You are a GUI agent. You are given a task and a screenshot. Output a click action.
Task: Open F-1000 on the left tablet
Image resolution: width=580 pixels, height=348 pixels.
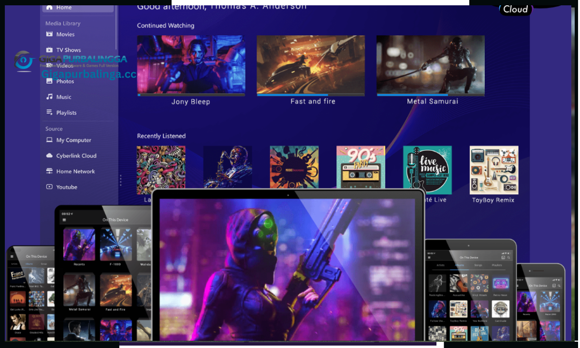pos(116,245)
